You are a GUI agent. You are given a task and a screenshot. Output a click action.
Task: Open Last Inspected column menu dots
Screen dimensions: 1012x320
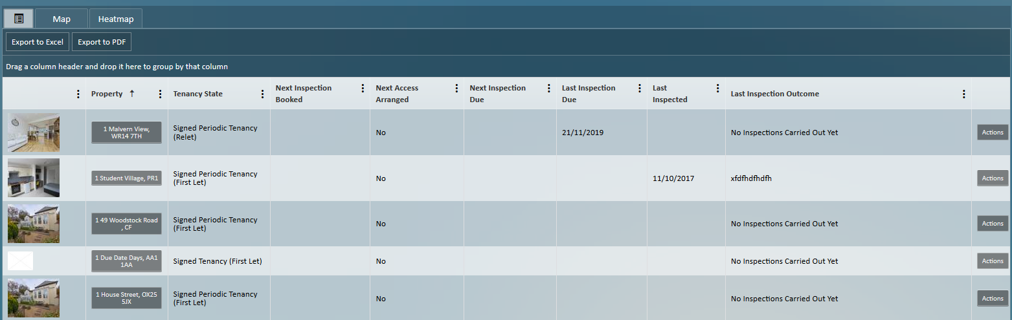pyautogui.click(x=717, y=89)
